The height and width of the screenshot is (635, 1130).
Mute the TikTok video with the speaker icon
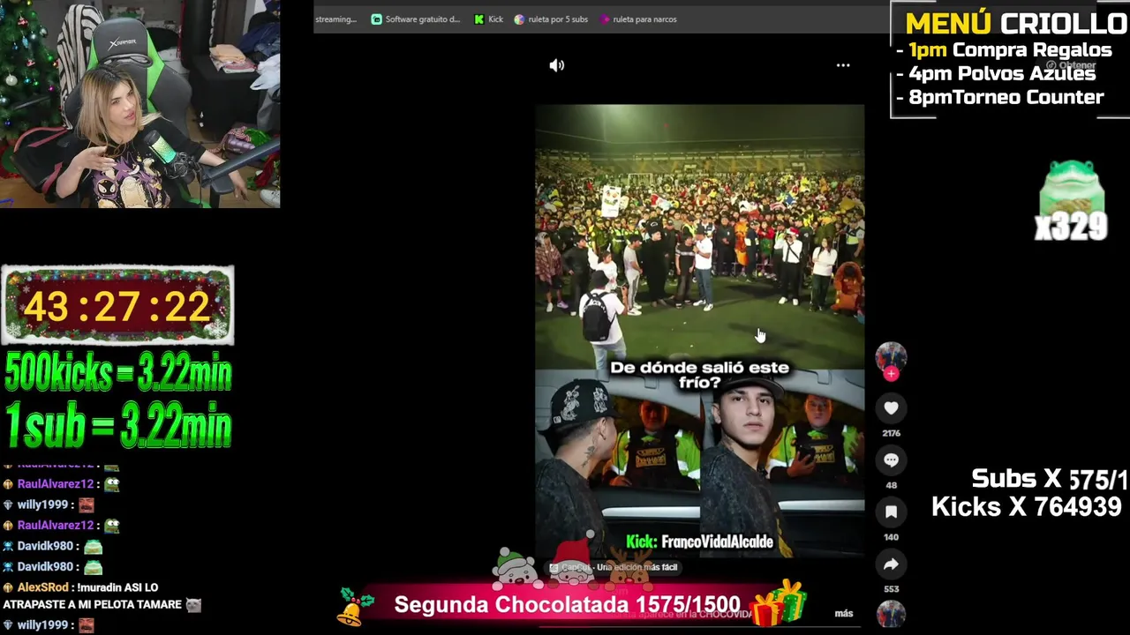pos(556,65)
